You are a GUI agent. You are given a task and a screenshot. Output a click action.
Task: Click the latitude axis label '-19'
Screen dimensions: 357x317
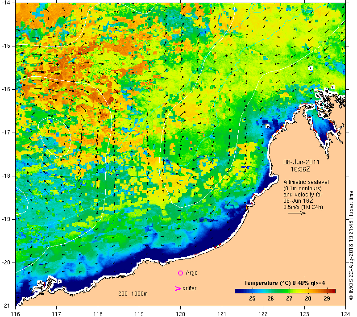[x=5, y=219]
